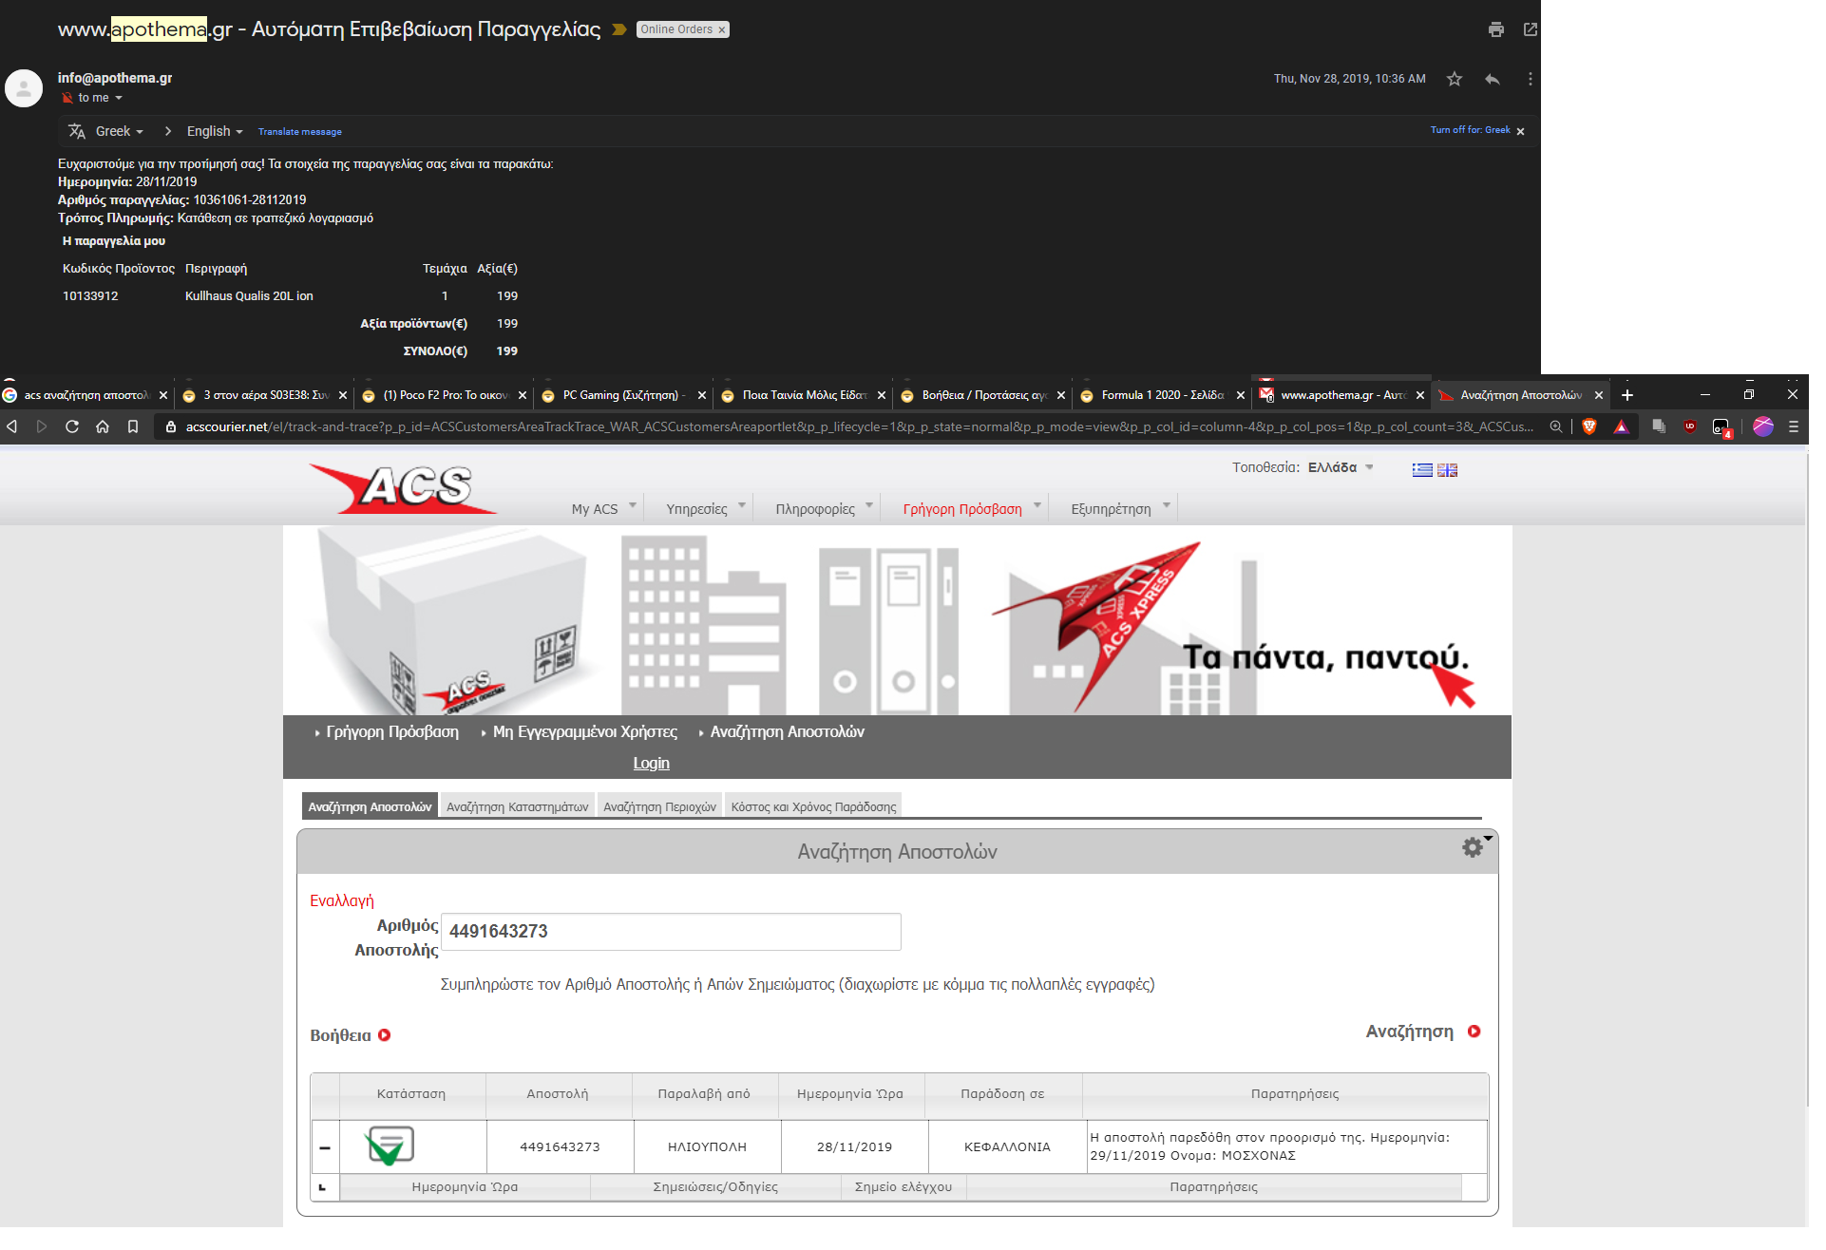
Task: Click the Αναζήτηση search button
Action: [1423, 1032]
